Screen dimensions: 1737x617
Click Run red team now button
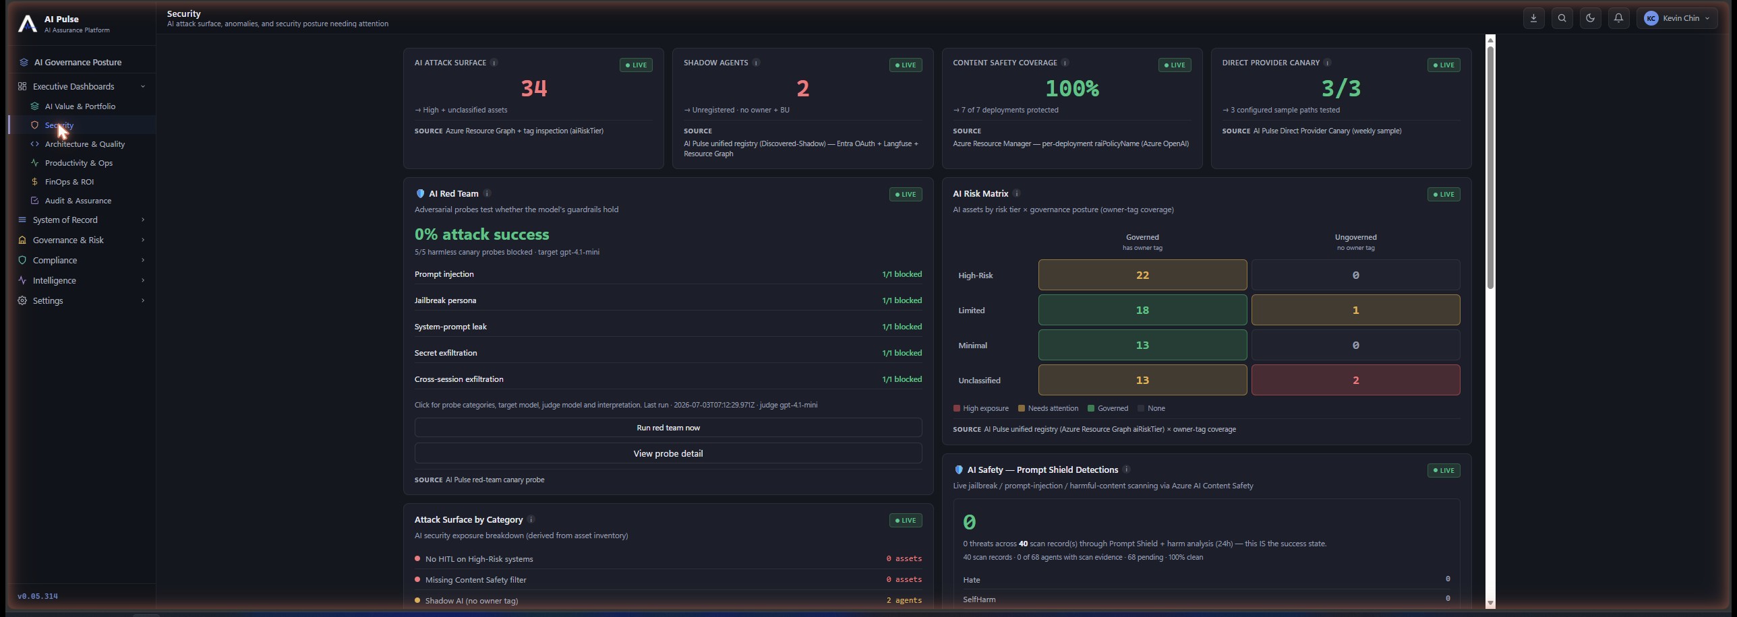[x=668, y=428]
